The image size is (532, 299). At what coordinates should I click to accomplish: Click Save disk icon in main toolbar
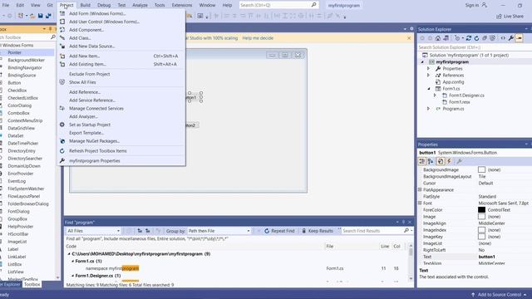pyautogui.click(x=41, y=16)
